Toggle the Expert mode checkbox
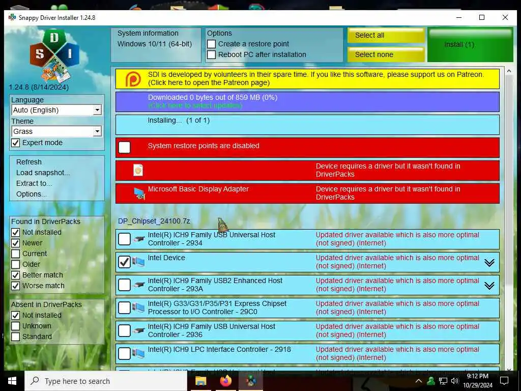Image resolution: width=521 pixels, height=391 pixels. 16,143
